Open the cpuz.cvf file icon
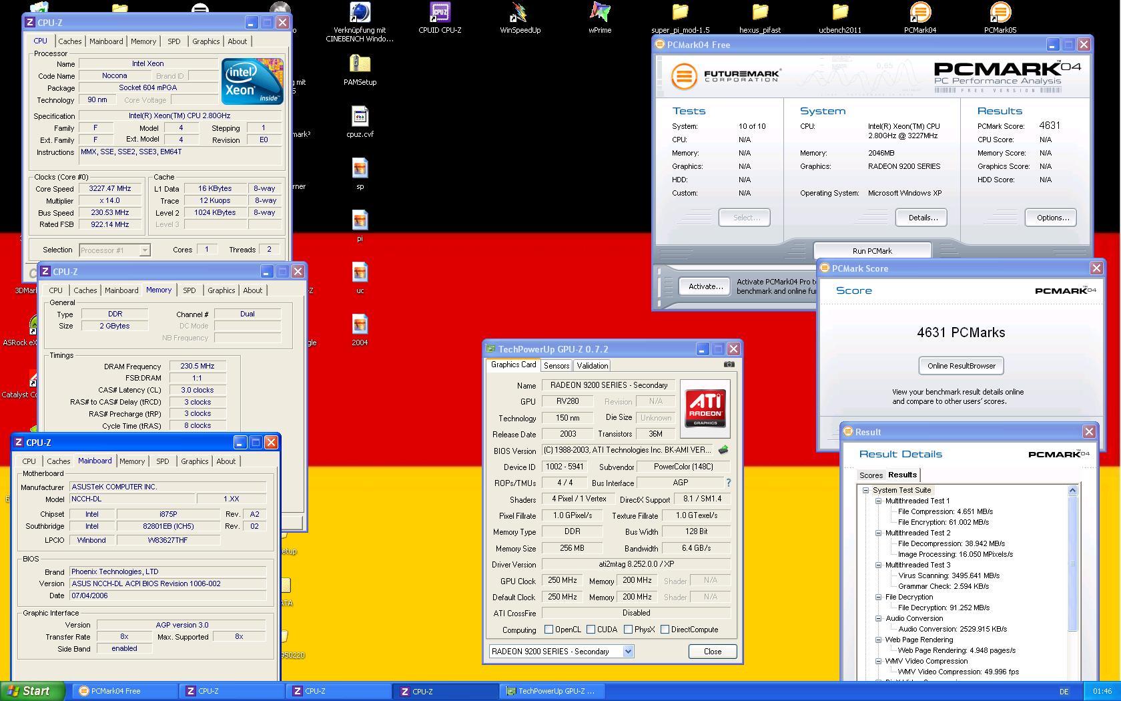 pos(360,122)
